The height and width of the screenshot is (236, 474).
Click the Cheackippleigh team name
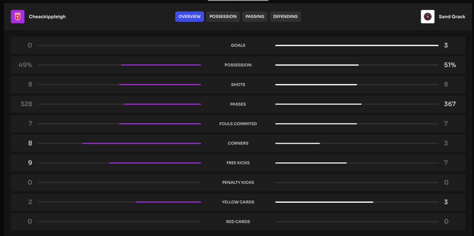47,17
